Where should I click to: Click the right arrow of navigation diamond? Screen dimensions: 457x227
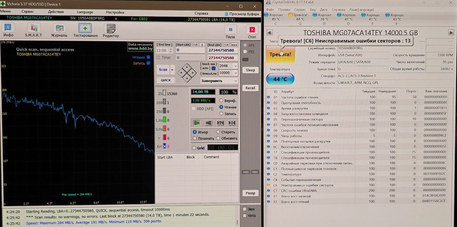point(193,73)
